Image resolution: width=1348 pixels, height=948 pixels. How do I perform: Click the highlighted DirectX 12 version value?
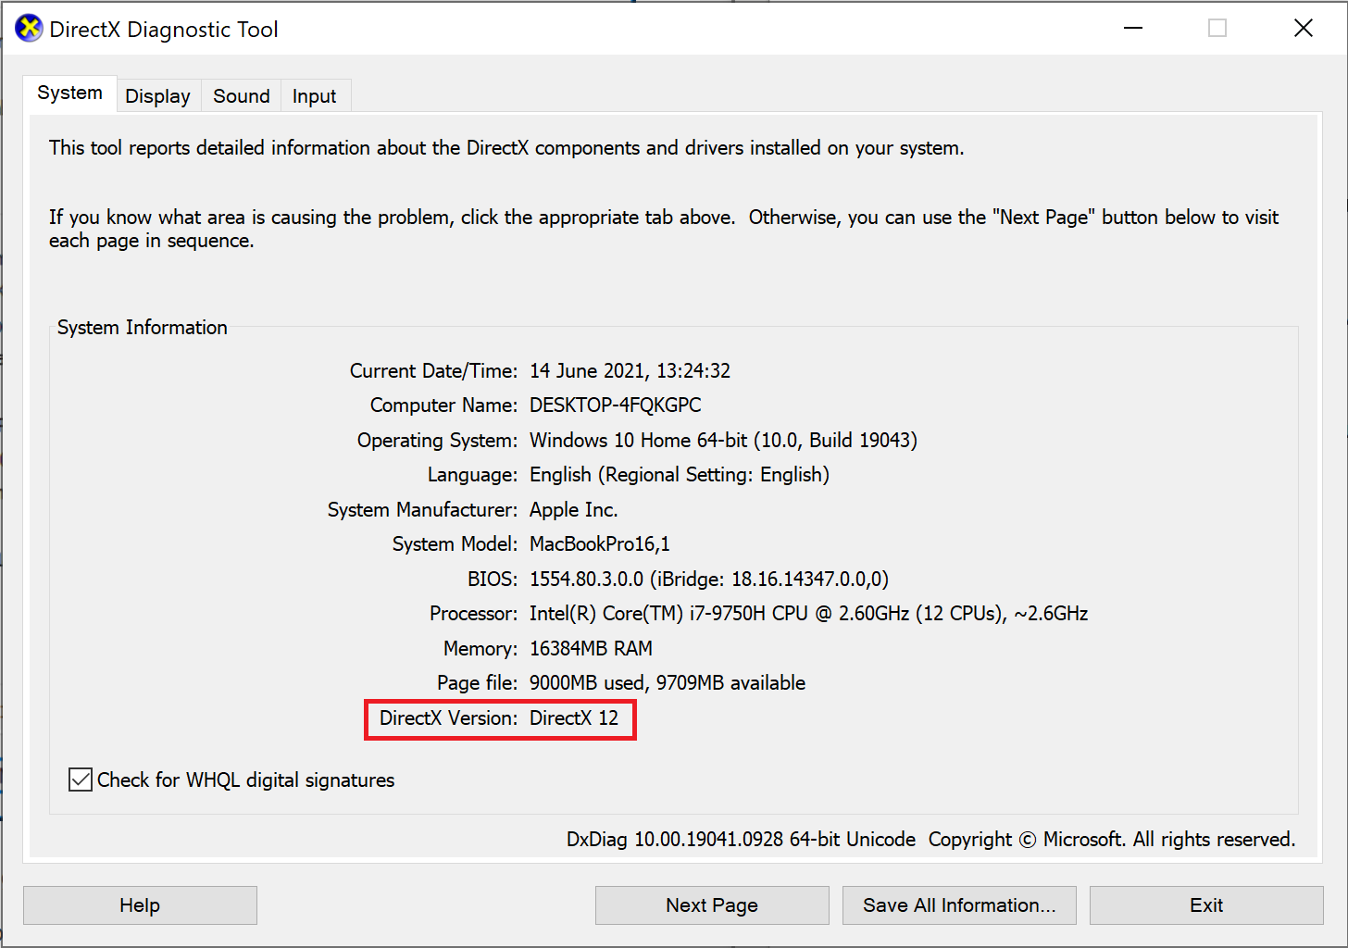coord(576,717)
